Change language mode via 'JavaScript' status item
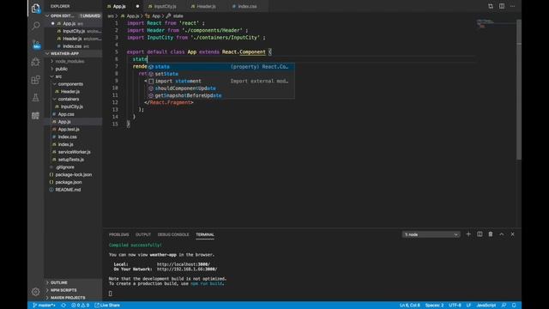549x309 pixels. [486, 306]
